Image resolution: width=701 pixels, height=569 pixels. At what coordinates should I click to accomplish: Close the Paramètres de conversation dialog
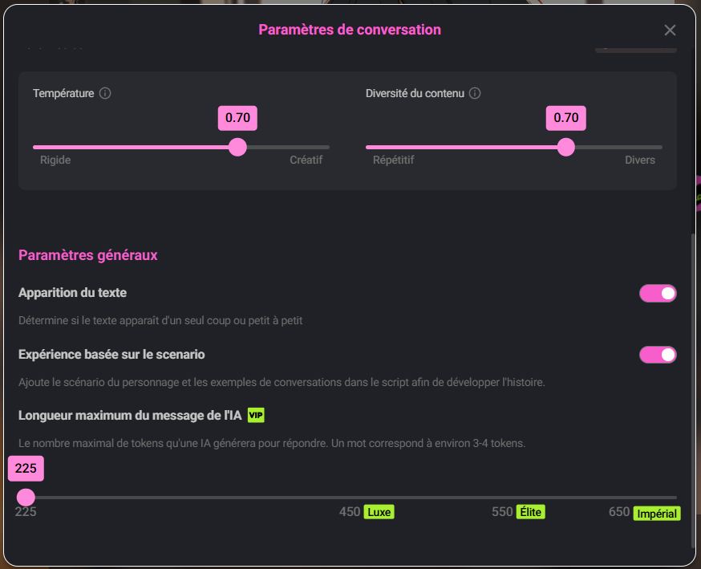671,30
